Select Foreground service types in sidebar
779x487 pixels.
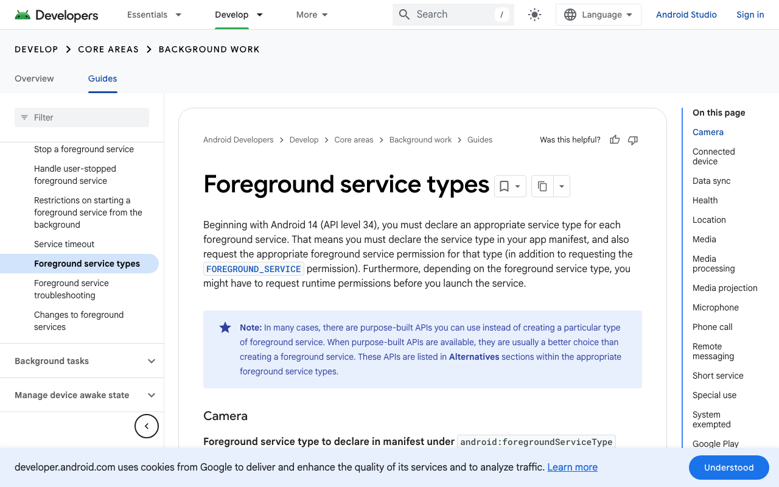click(x=87, y=264)
